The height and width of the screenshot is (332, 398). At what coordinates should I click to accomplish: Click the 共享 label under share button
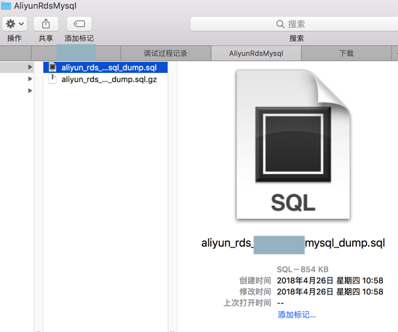click(x=46, y=38)
